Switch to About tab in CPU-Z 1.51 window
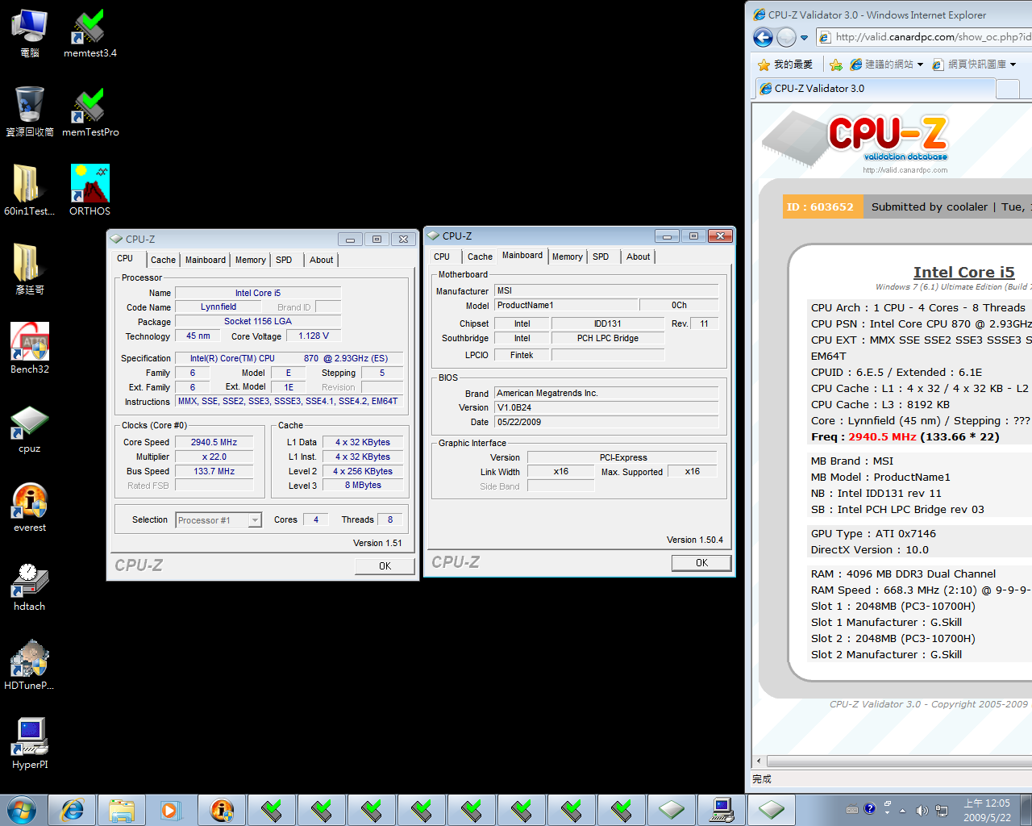Screen dimensions: 1032x826 [321, 260]
